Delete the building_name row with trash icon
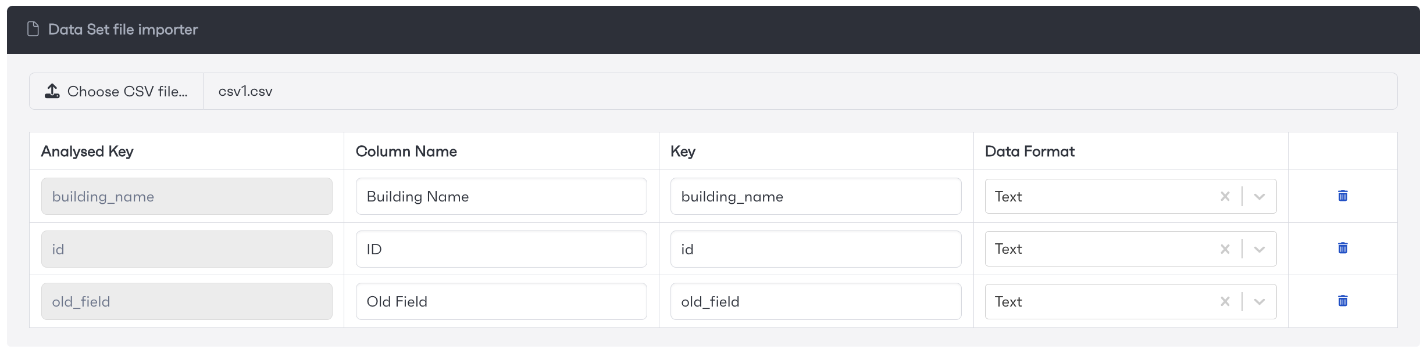This screenshot has width=1427, height=353. pyautogui.click(x=1343, y=196)
